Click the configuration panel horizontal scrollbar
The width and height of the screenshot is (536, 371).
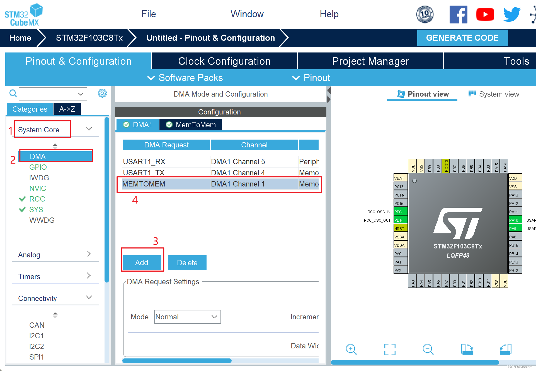pos(177,360)
